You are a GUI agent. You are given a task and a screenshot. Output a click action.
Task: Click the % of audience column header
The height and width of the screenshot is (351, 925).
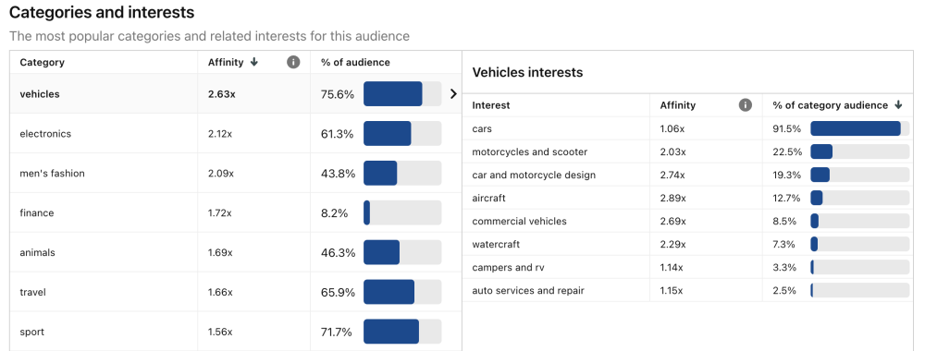tap(355, 63)
